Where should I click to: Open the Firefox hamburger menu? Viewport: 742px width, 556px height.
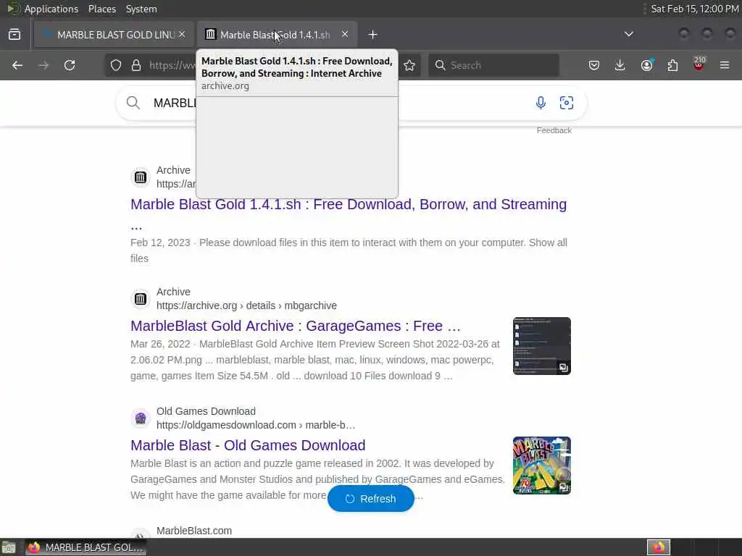(725, 65)
